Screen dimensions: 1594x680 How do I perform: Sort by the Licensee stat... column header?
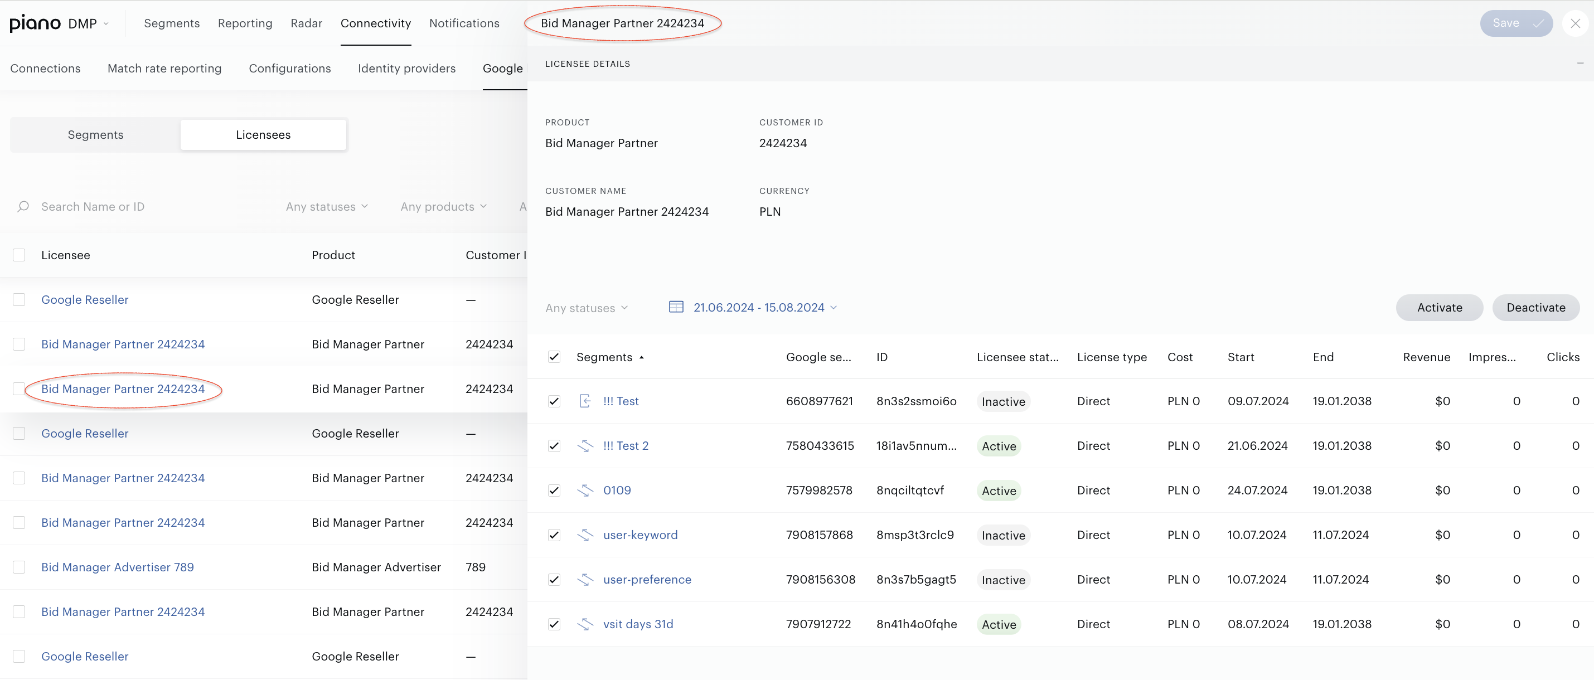pos(1018,357)
